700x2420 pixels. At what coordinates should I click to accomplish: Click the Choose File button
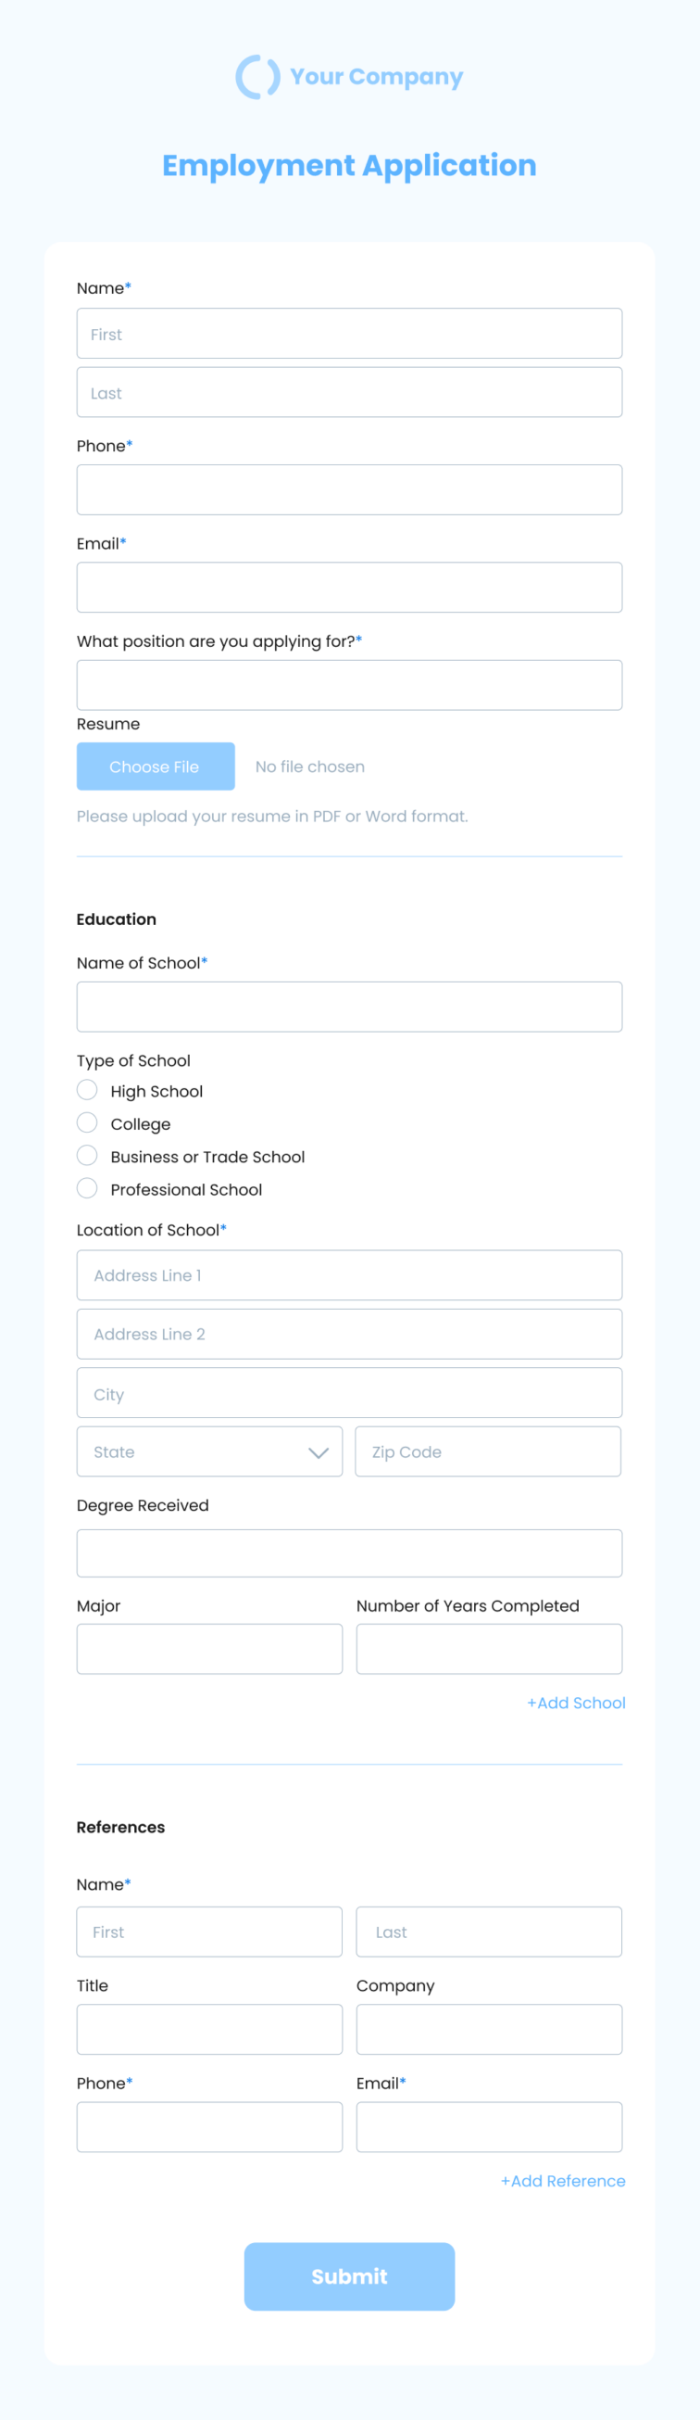(156, 767)
